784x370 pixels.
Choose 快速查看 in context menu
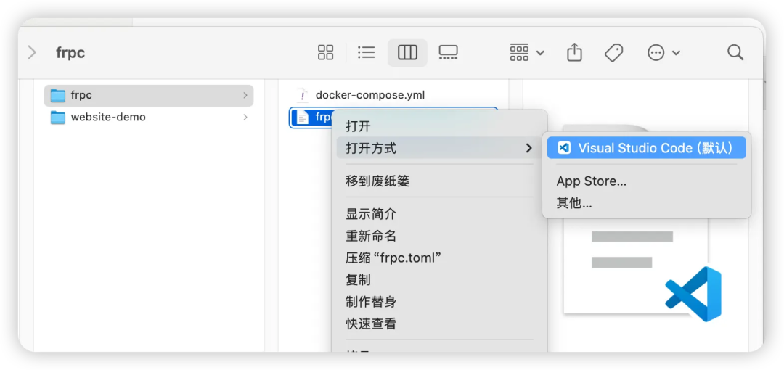(439, 324)
